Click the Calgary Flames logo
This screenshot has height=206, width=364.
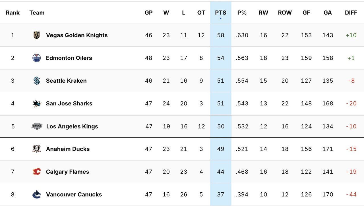[x=37, y=171]
